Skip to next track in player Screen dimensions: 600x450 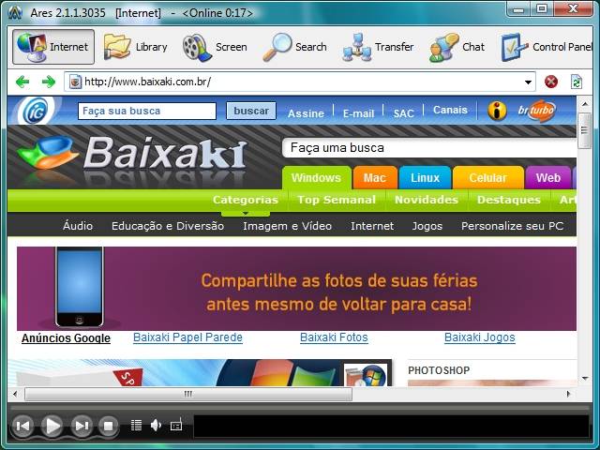(82, 426)
